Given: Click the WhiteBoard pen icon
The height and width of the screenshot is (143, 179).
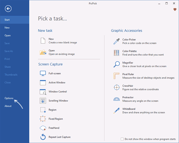Looking at the screenshot, I should (116, 111).
